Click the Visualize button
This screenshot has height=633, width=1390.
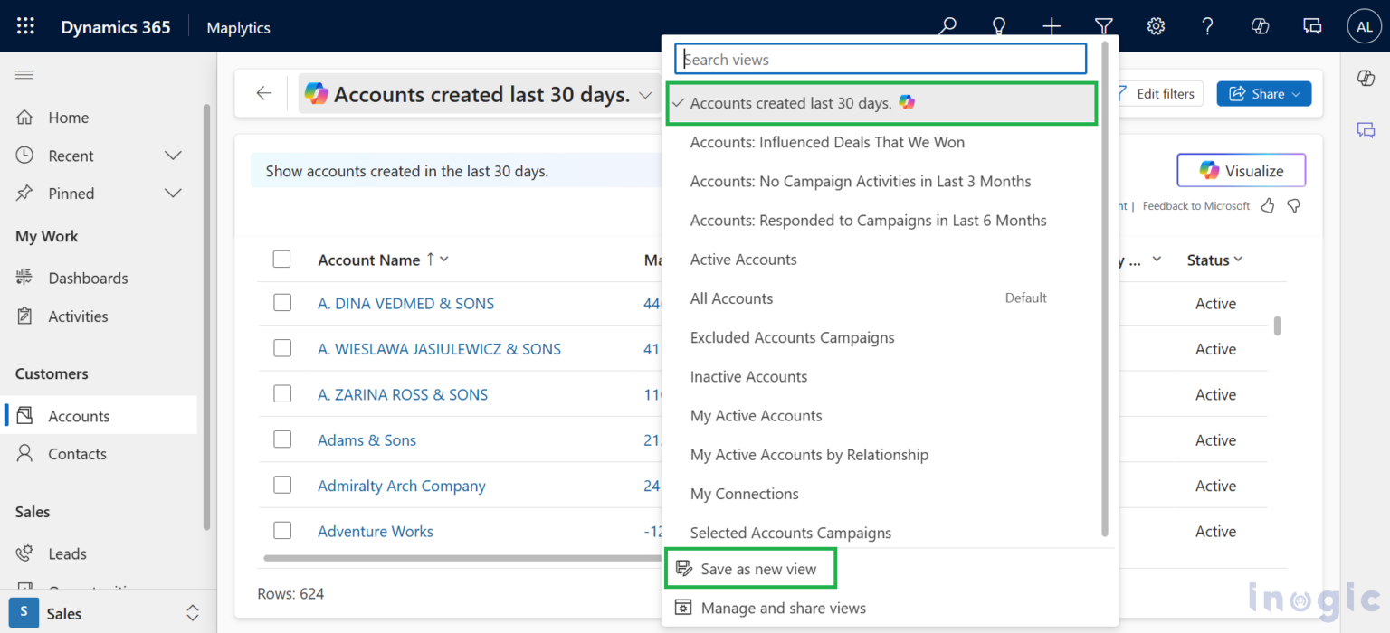pyautogui.click(x=1241, y=170)
